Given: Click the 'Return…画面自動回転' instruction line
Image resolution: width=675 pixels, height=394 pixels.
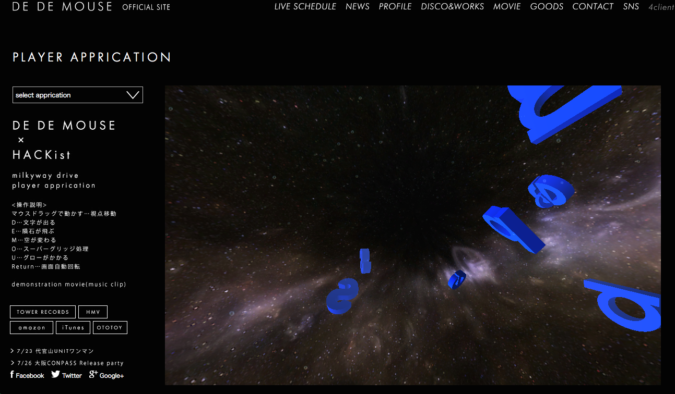Looking at the screenshot, I should tap(46, 267).
